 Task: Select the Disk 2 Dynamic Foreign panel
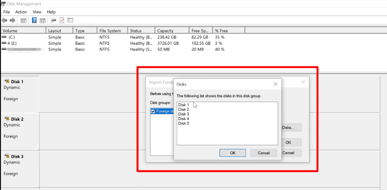pos(20,131)
